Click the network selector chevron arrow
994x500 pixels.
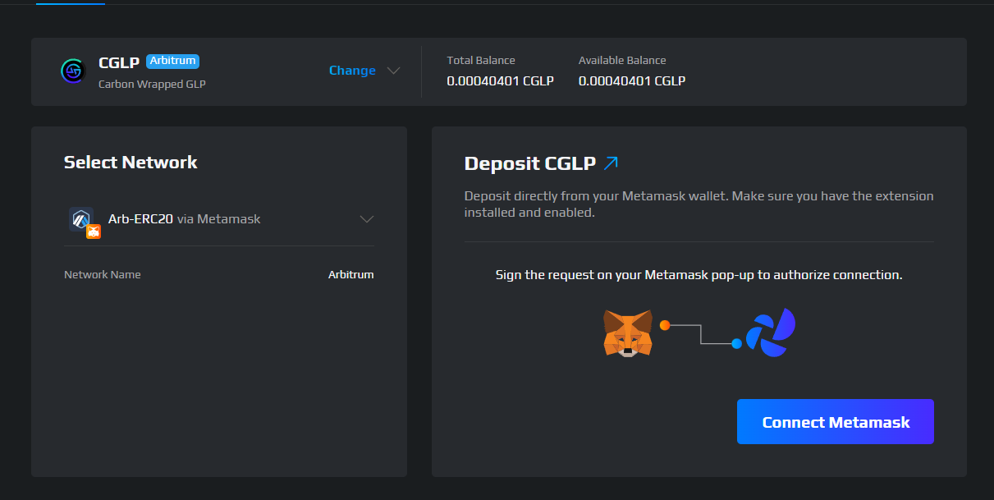pos(367,219)
